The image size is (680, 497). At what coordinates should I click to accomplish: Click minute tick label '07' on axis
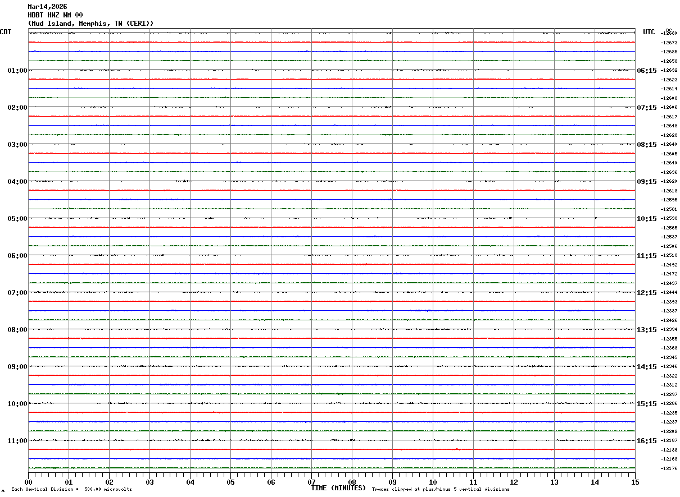click(x=311, y=482)
